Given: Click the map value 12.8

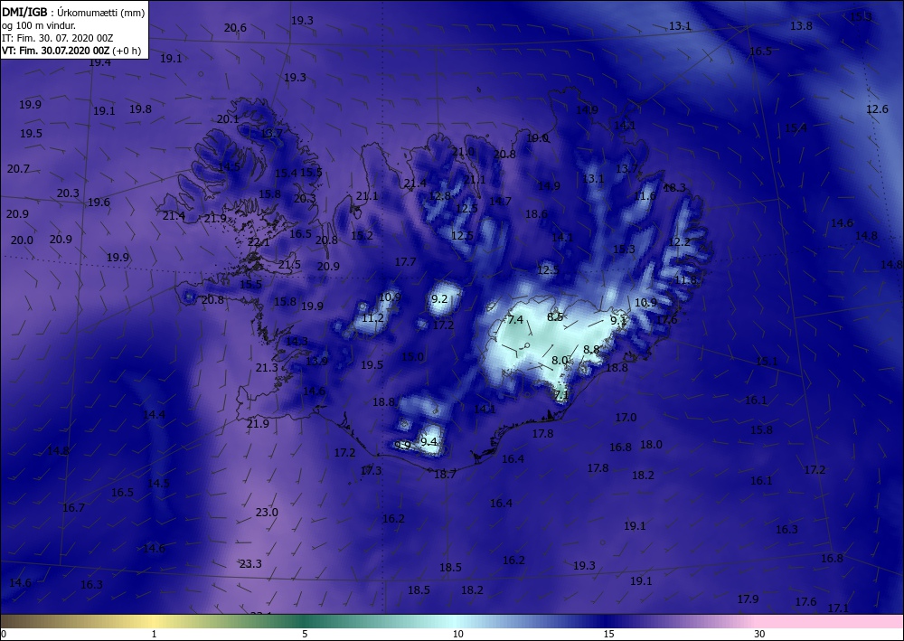Looking at the screenshot, I should click(x=439, y=195).
